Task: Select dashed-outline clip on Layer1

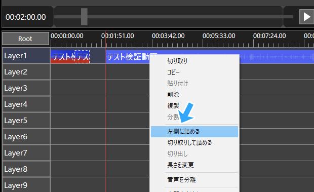Action: point(82,57)
